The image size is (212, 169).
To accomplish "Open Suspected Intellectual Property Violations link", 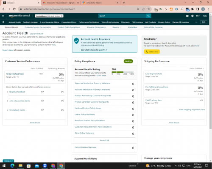I will pos(92,83).
